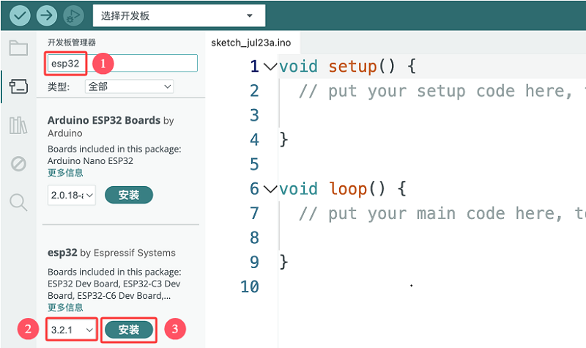Click line number 5 in the gutter
Image resolution: width=586 pixels, height=348 pixels.
[254, 164]
